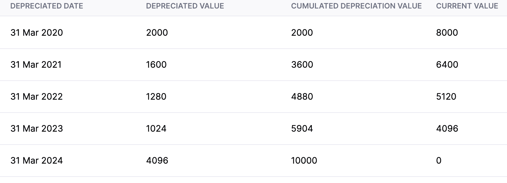Click the current value 5120 cell
The width and height of the screenshot is (507, 183).
(446, 97)
